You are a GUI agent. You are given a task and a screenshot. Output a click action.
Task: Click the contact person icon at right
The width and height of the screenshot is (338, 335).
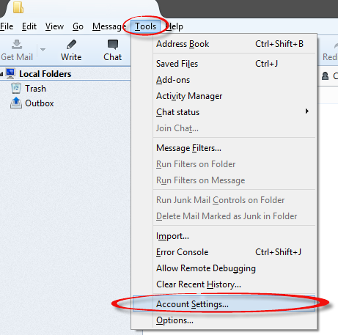(x=325, y=76)
